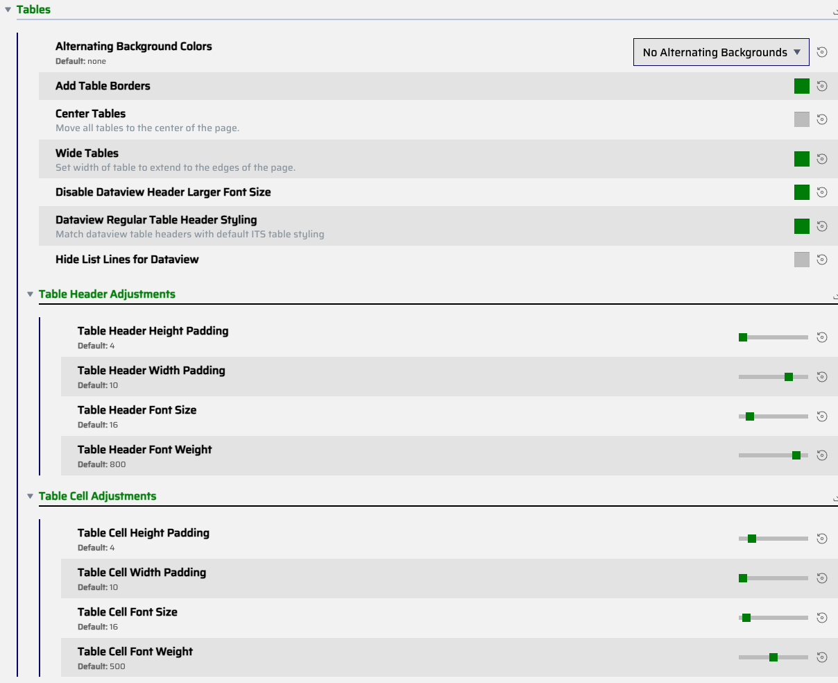Viewport: 838px width, 683px height.
Task: Reset Table Cell Height Padding
Action: (x=822, y=539)
